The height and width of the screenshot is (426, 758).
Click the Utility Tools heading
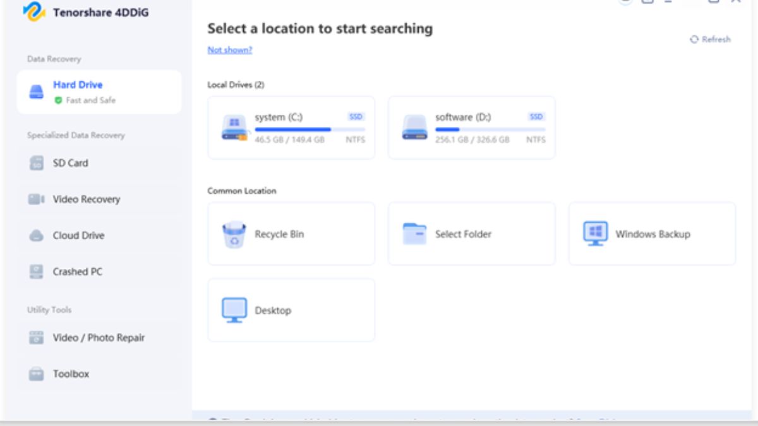[49, 310]
